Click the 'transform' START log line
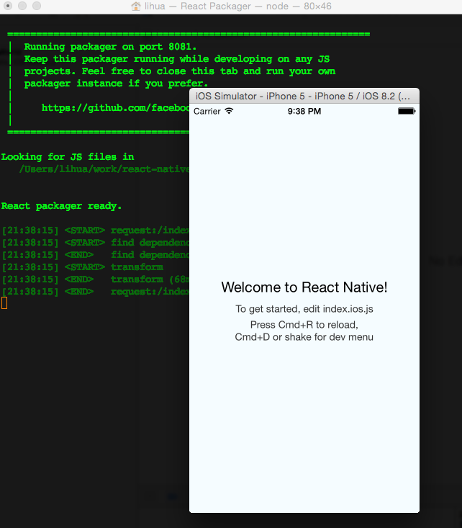Viewport: 462px width, 528px height. pos(83,267)
